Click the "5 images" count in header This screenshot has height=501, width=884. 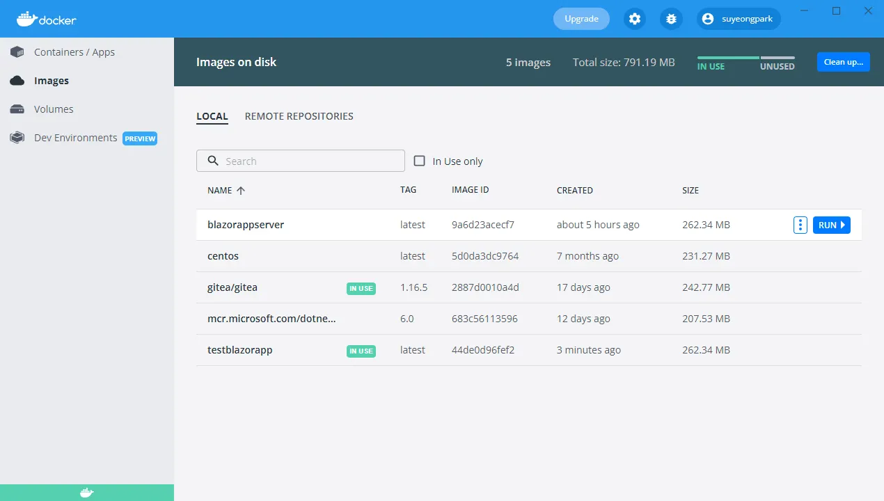click(x=528, y=63)
